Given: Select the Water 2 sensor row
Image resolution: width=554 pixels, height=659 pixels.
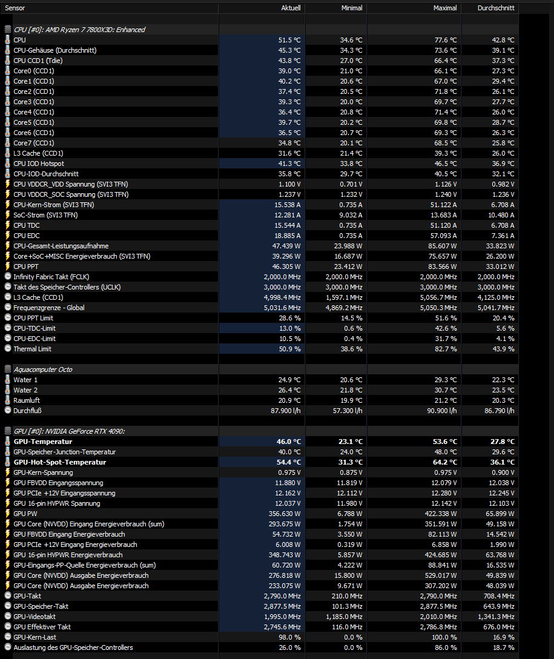Looking at the screenshot, I should [x=260, y=390].
